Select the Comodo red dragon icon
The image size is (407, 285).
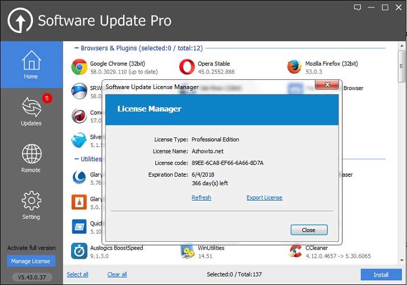pos(79,116)
